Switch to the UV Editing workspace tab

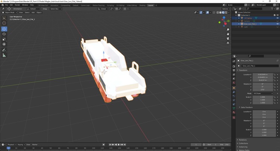pos(121,5)
